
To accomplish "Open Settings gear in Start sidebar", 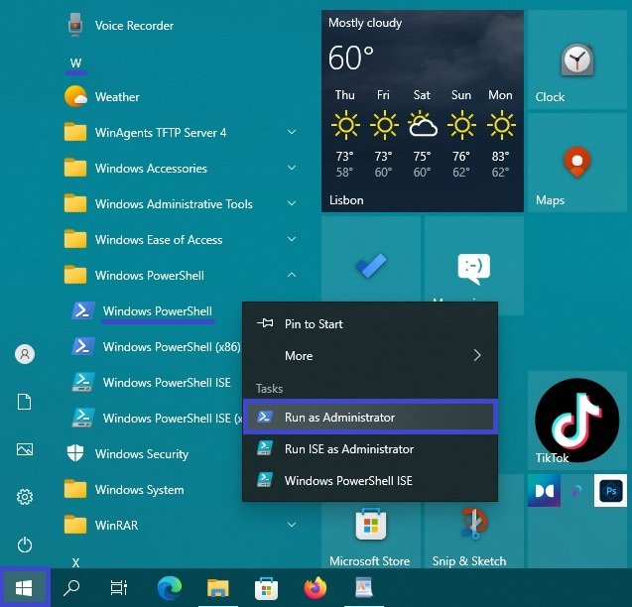I will [x=25, y=497].
